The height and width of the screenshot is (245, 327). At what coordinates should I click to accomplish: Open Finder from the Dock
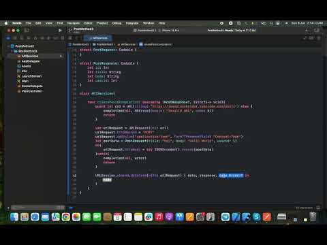pyautogui.click(x=14, y=217)
